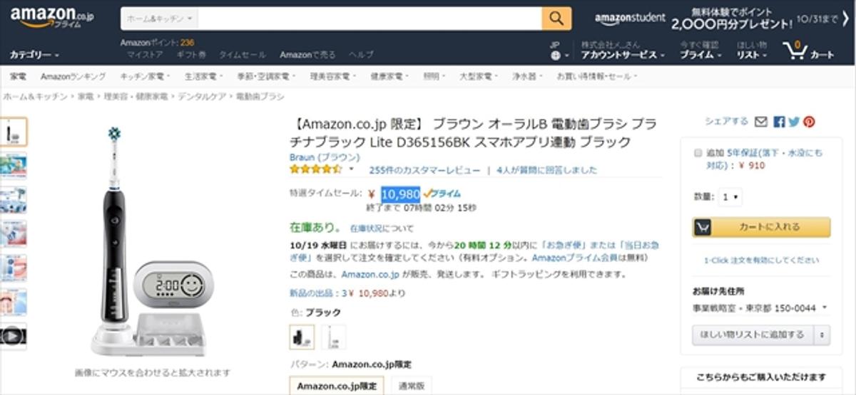Open the 255 customer reviews link
This screenshot has height=395, width=856.
pyautogui.click(x=424, y=170)
